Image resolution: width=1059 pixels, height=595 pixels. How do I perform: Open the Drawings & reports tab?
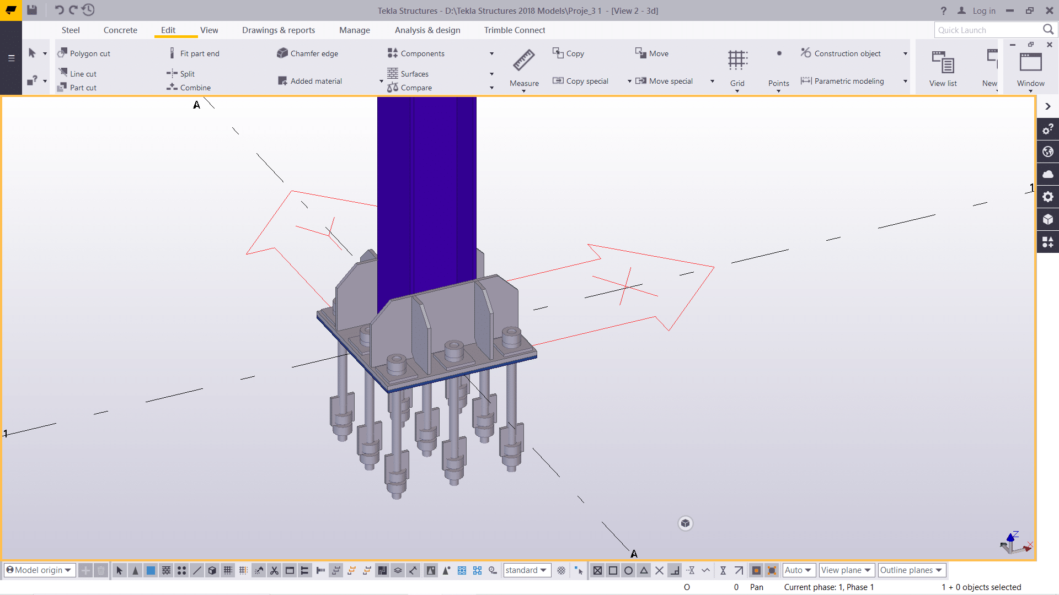pos(279,30)
